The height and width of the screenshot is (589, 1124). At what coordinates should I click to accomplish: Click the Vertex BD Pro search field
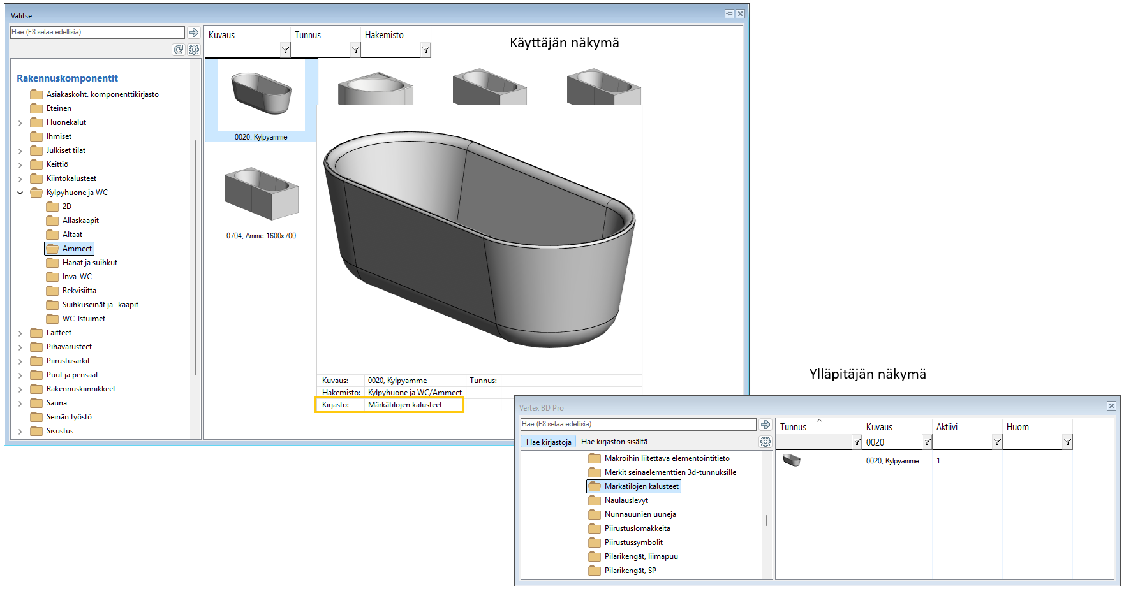coord(638,425)
